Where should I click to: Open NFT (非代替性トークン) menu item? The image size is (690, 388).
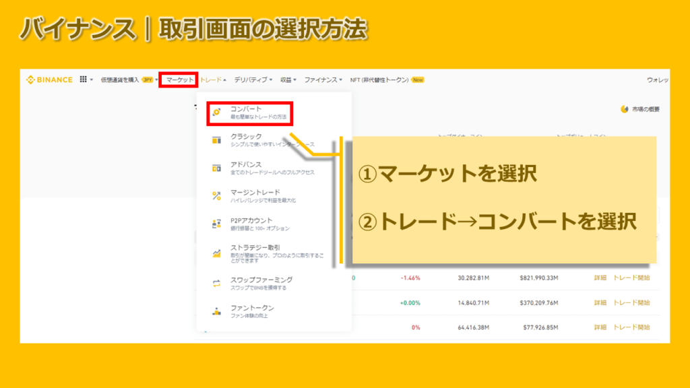point(379,79)
